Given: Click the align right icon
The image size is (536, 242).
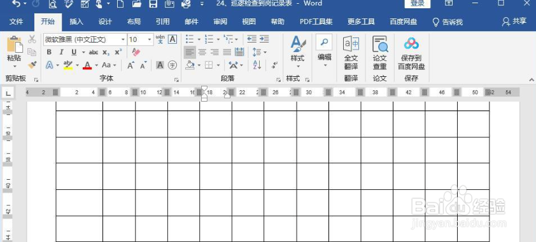Looking at the screenshot, I should (x=215, y=52).
